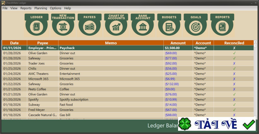Select the Employer - Prim... payee cell
Viewport: 259px width, 134px height.
[43, 48]
